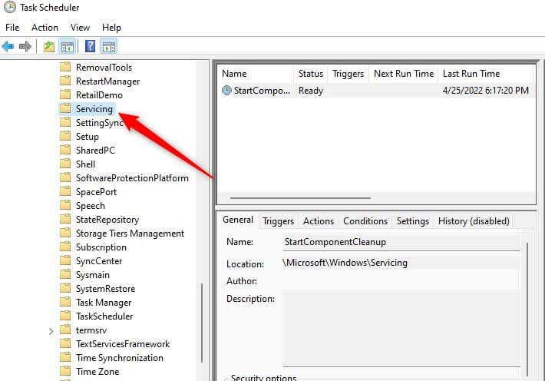The height and width of the screenshot is (381, 545).
Task: Click the blue Help question mark icon
Action: pos(90,46)
